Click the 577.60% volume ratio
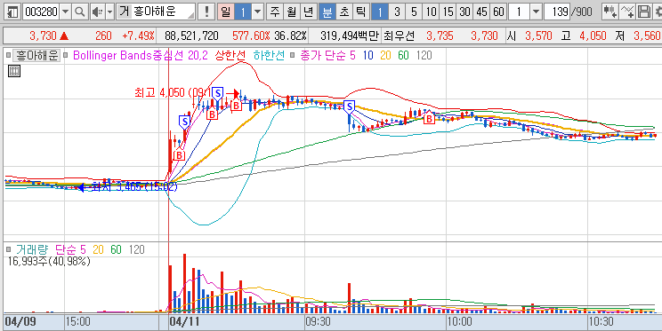The width and height of the screenshot is (662, 331). click(x=251, y=36)
